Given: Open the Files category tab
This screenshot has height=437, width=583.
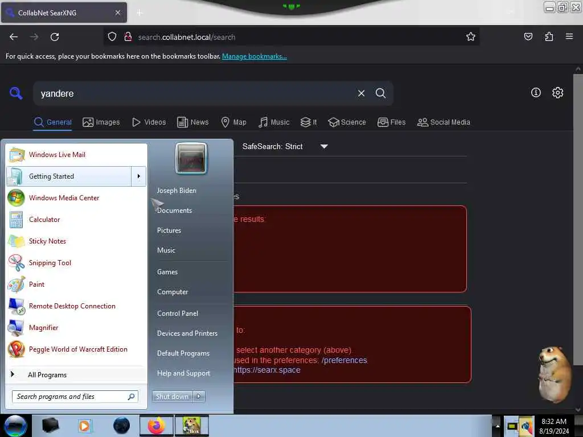Looking at the screenshot, I should (391, 122).
